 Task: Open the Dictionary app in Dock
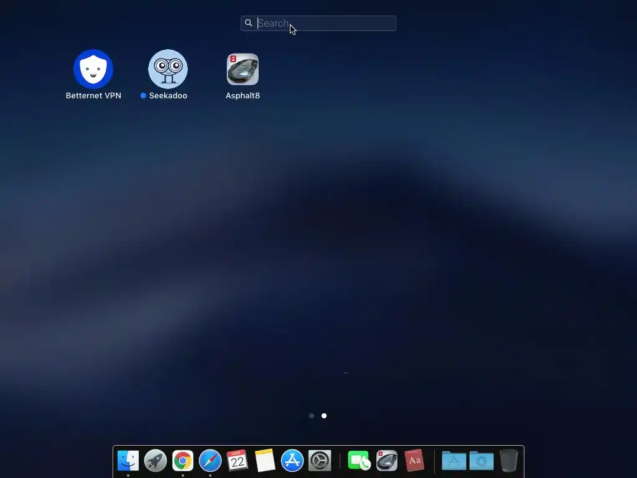414,461
